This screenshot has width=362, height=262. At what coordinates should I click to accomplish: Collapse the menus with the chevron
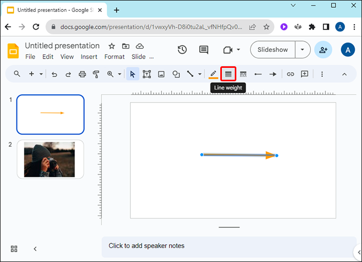[344, 74]
